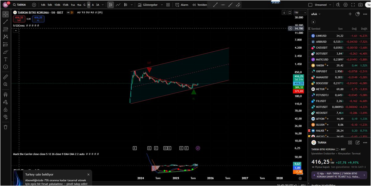Select the 5dk timeframe

tap(50, 5)
